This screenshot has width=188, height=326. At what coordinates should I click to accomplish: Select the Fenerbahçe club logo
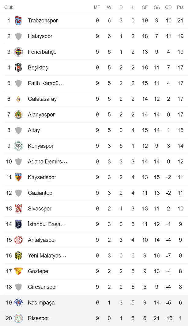(x=19, y=52)
